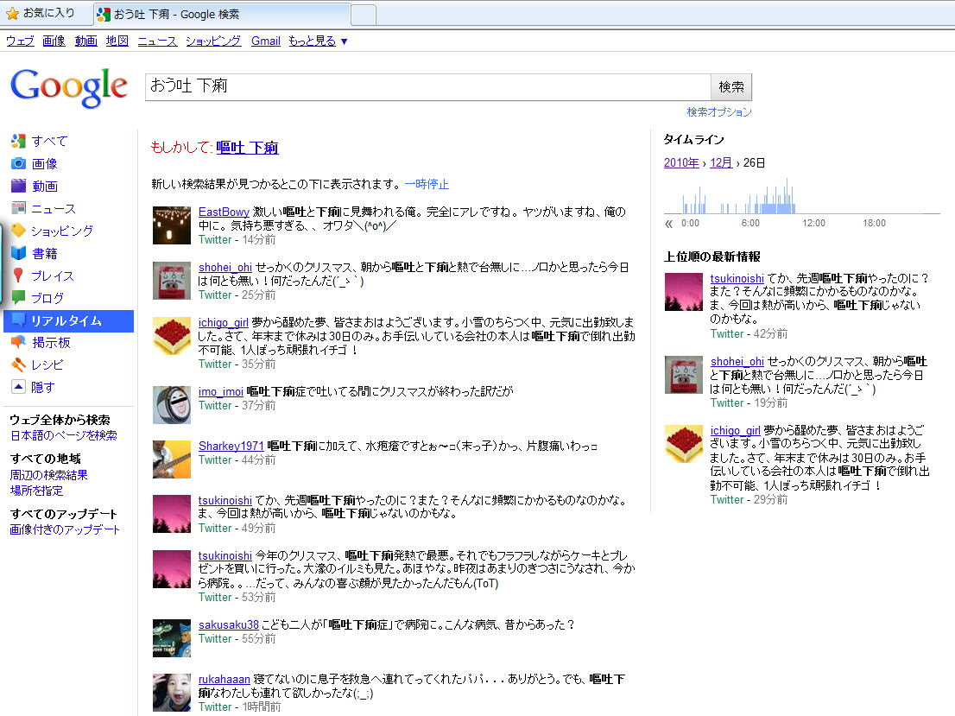Click the favorites star icon in browser bar
The height and width of the screenshot is (716, 955).
click(12, 14)
